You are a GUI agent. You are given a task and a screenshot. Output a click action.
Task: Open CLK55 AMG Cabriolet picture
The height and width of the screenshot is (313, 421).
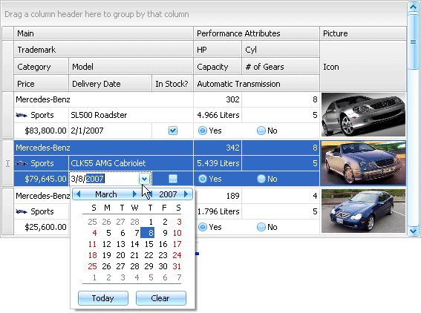[363, 163]
